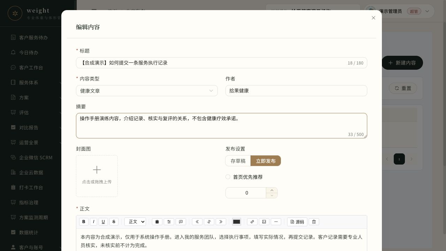This screenshot has height=251, width=446.
Task: Apply bold formatting in the editor toolbar
Action: [x=84, y=222]
